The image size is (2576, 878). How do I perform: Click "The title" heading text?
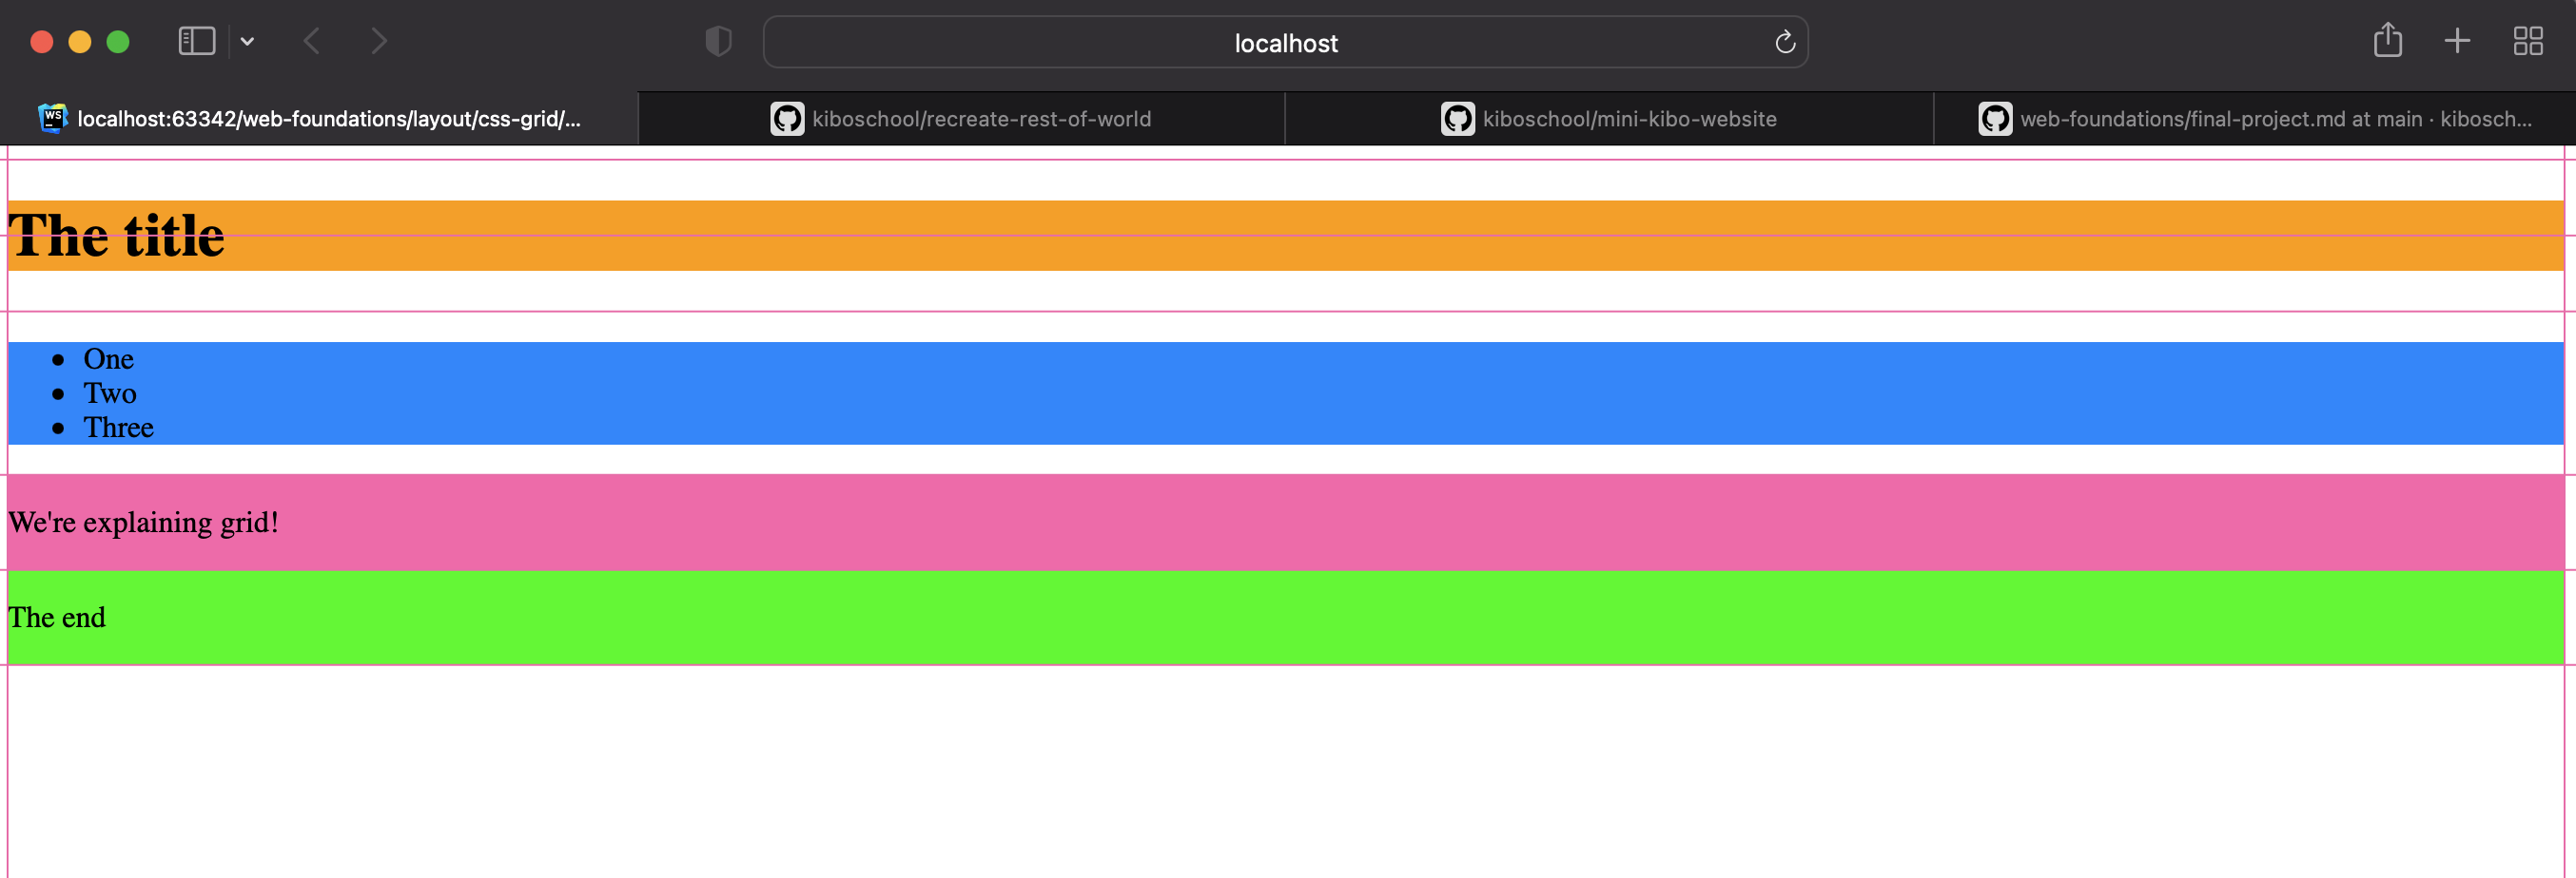click(x=117, y=237)
